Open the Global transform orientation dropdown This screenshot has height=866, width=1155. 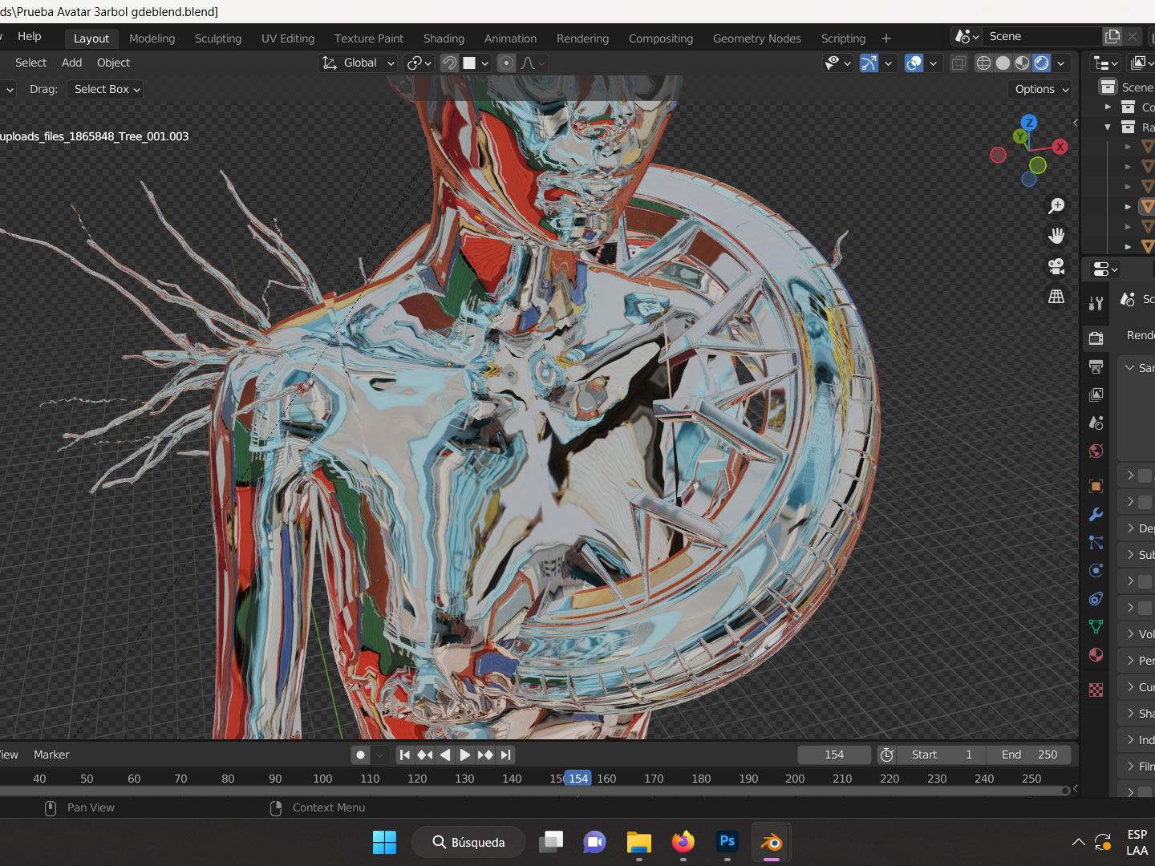359,63
